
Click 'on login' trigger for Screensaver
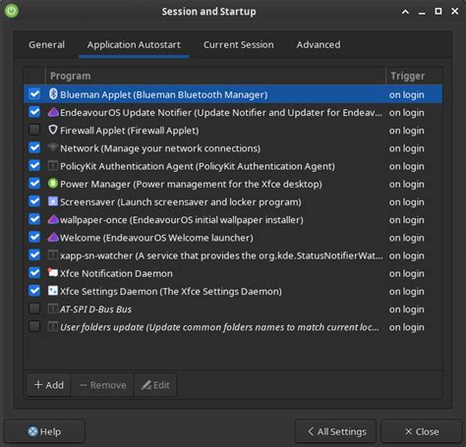pos(406,202)
